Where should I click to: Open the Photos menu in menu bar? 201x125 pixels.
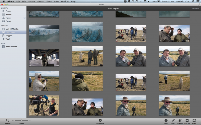click(x=31, y=1)
